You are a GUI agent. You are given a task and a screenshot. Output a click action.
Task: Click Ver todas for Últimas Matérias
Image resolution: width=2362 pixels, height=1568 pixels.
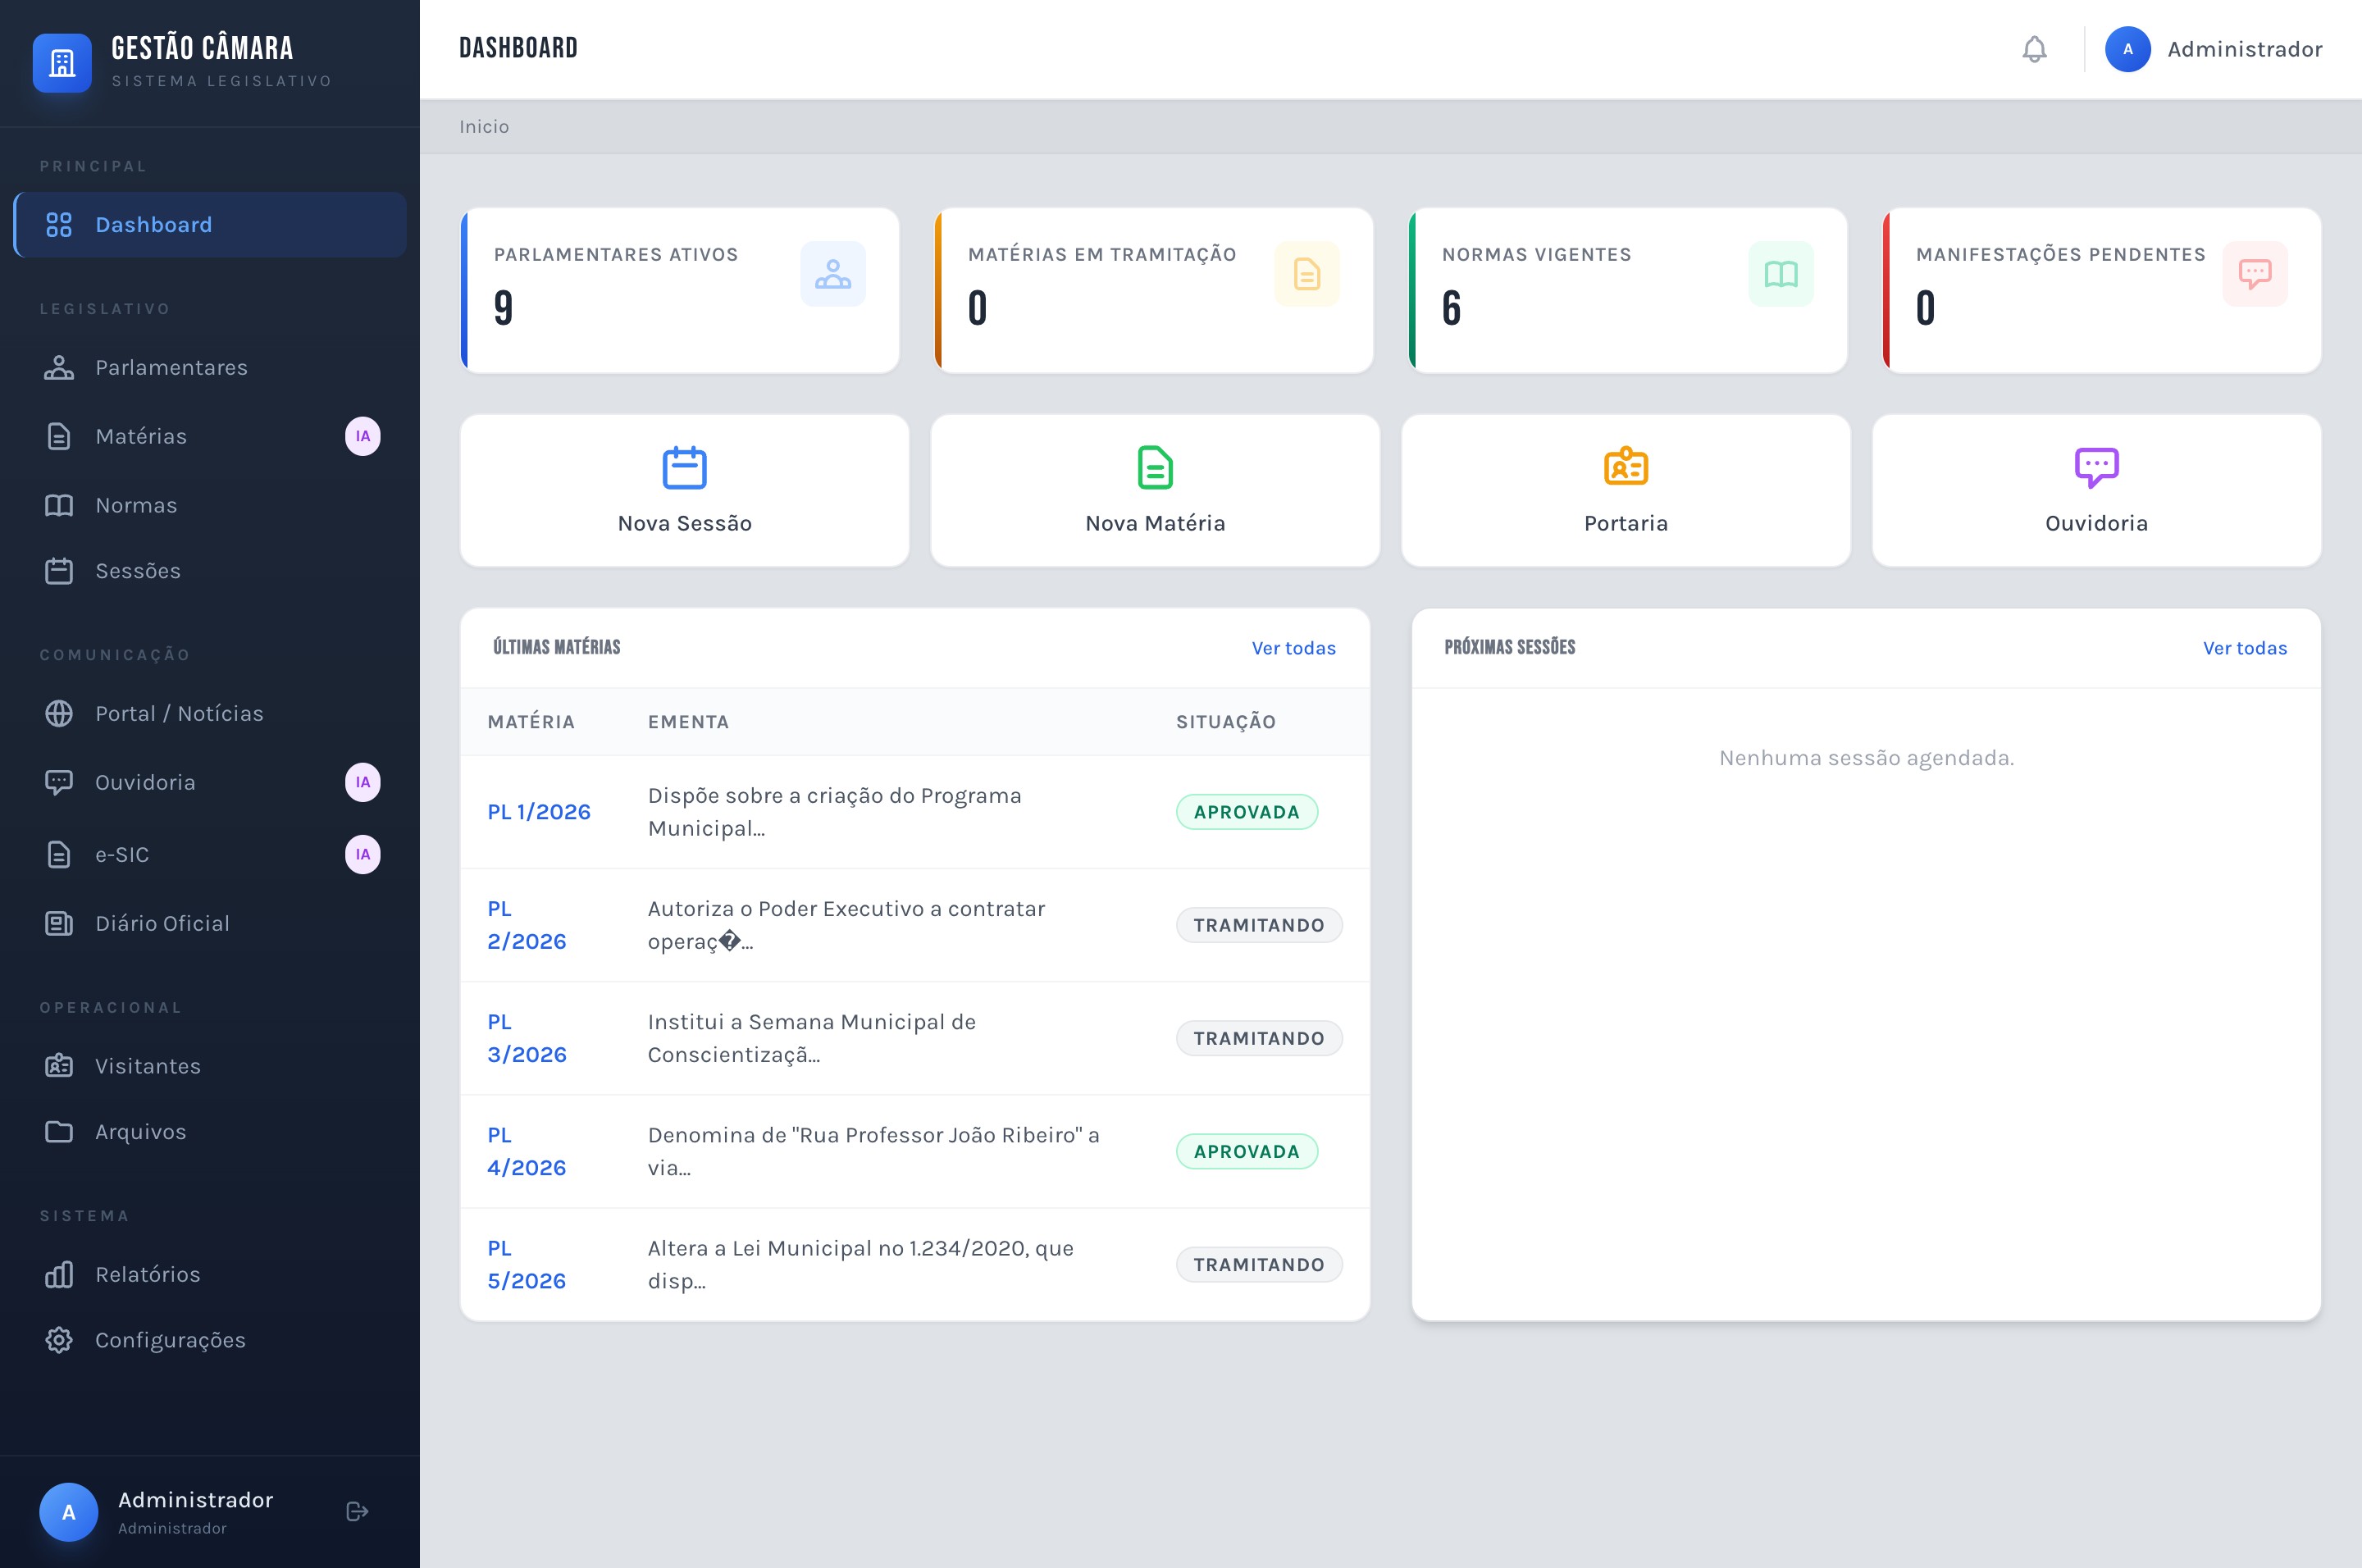point(1293,648)
